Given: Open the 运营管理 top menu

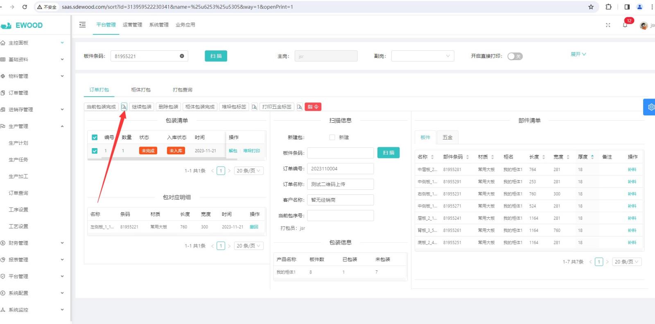Looking at the screenshot, I should click(x=132, y=25).
